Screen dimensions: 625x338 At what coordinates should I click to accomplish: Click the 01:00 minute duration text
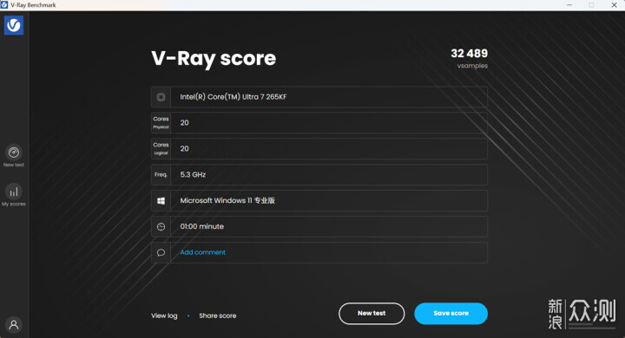tap(201, 226)
